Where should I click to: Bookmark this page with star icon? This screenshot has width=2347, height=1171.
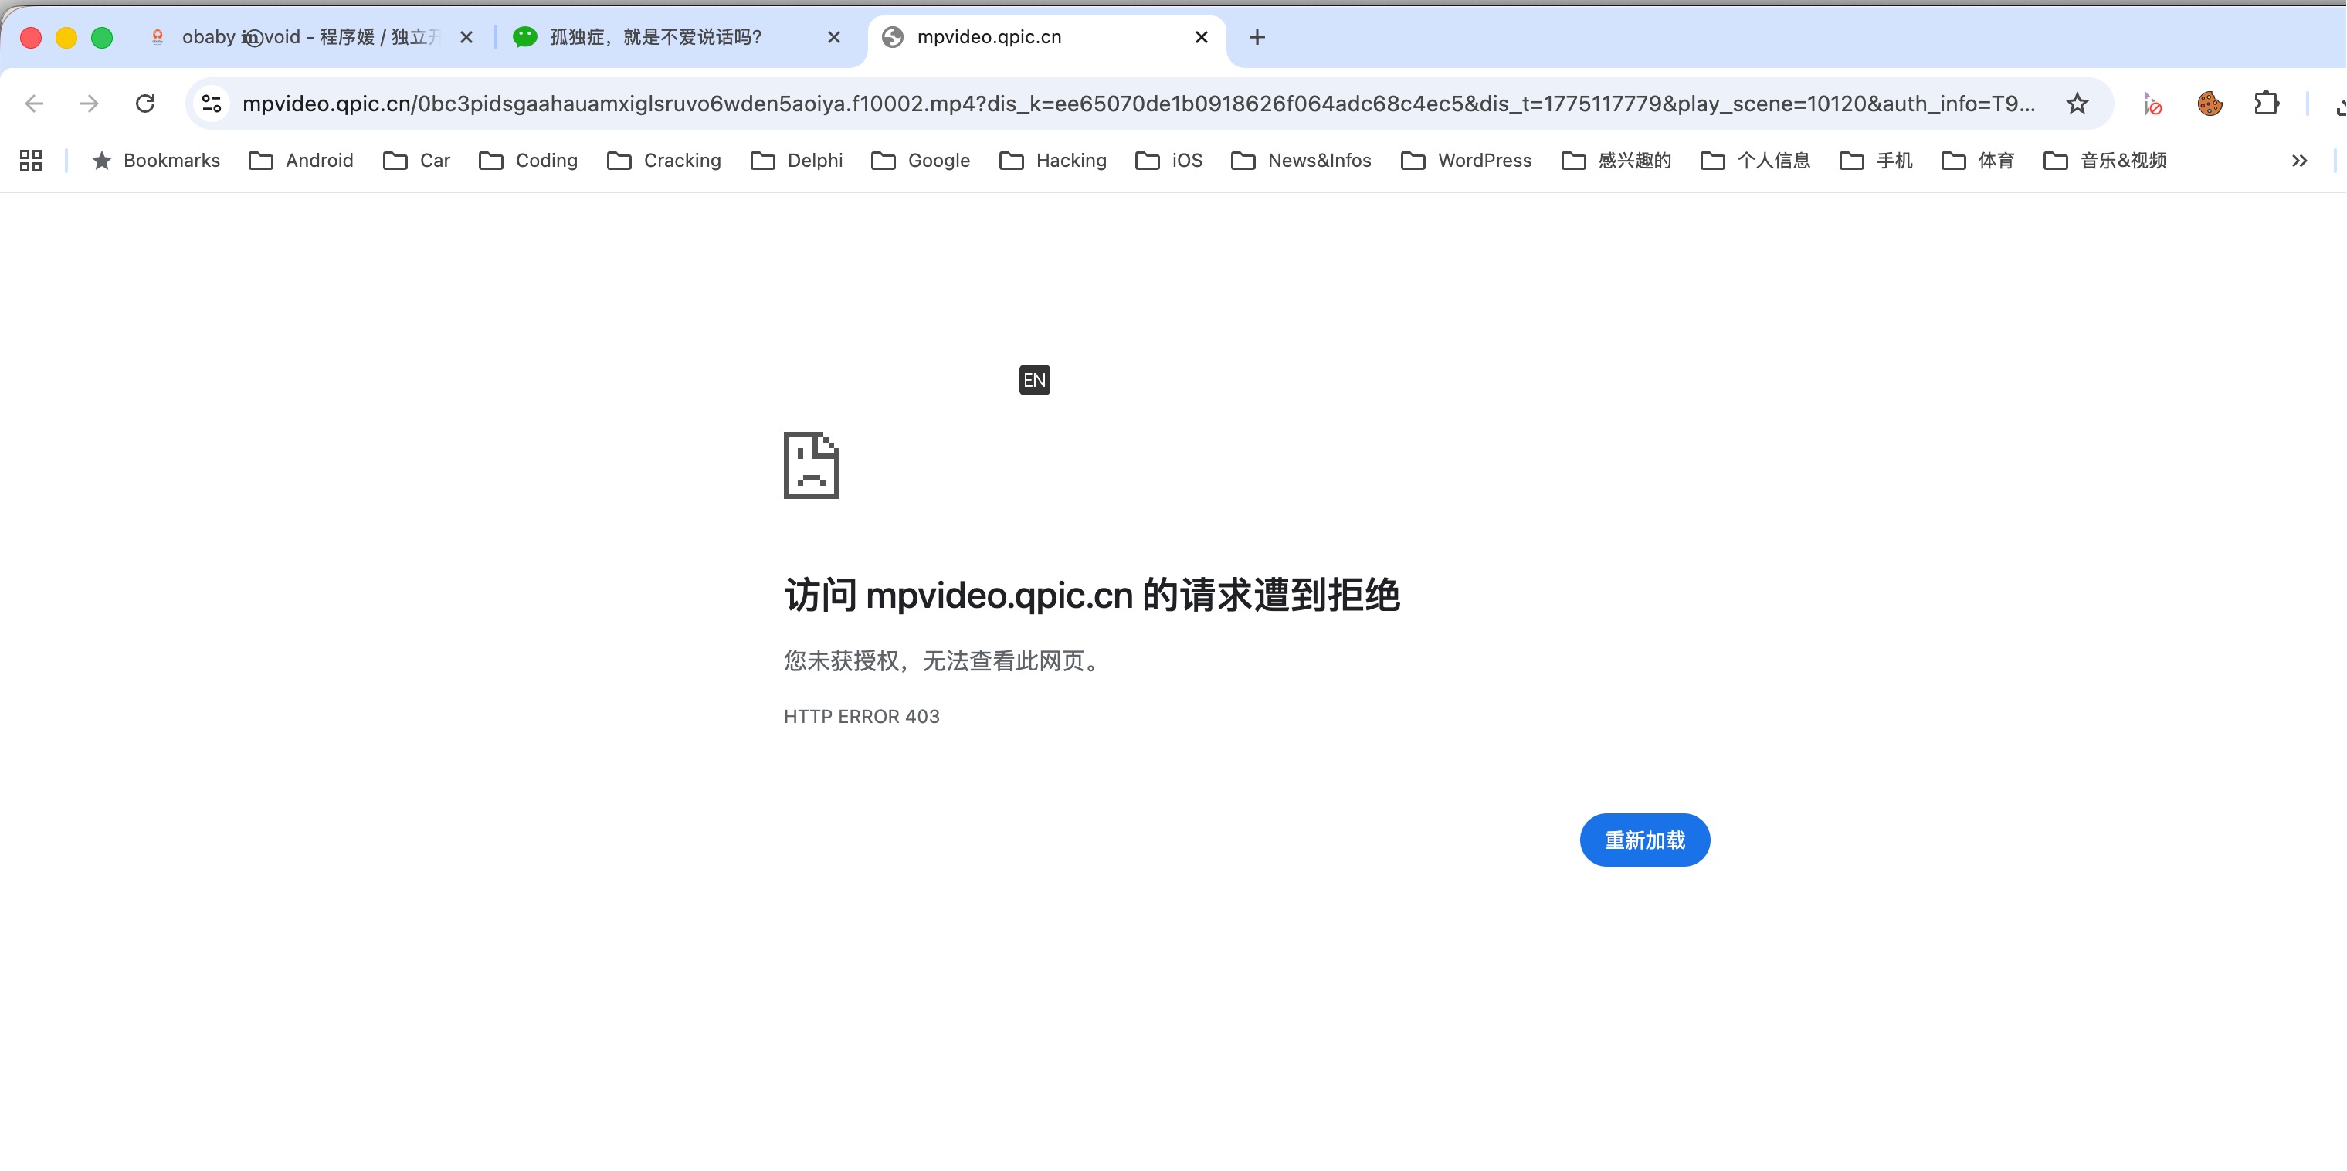(2077, 104)
